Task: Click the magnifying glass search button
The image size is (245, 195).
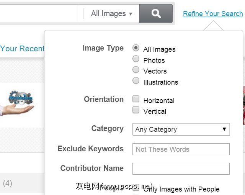Action: tap(156, 14)
